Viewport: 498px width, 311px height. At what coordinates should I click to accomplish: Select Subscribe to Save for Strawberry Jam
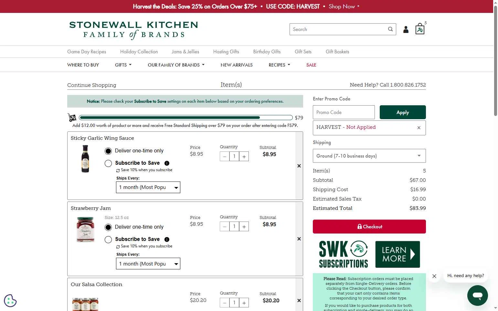coord(108,239)
